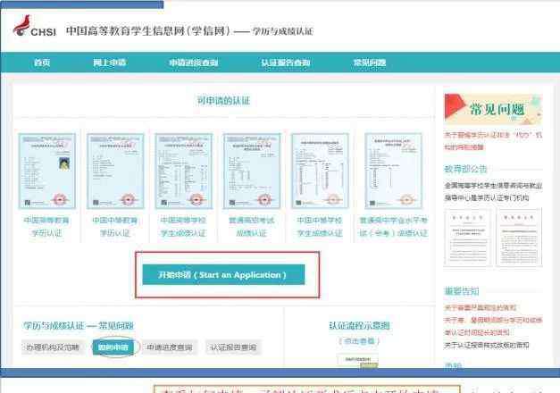This screenshot has height=393, width=560.
Task: Select the 中国中等学校学生成绩认证 certificate thumbnail
Action: [x=320, y=171]
